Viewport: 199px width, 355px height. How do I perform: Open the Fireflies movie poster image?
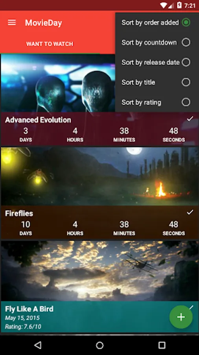click(99, 176)
